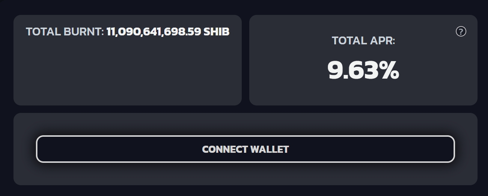The height and width of the screenshot is (196, 488).
Task: Click the word BURNT in the top-left card
Action: pyautogui.click(x=83, y=32)
